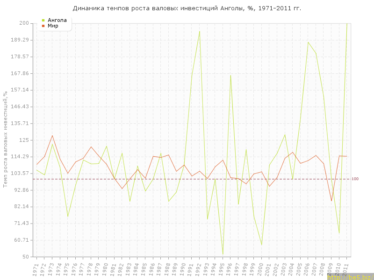Click the chart title about Angola investments
The image size is (374, 280).
(x=187, y=8)
